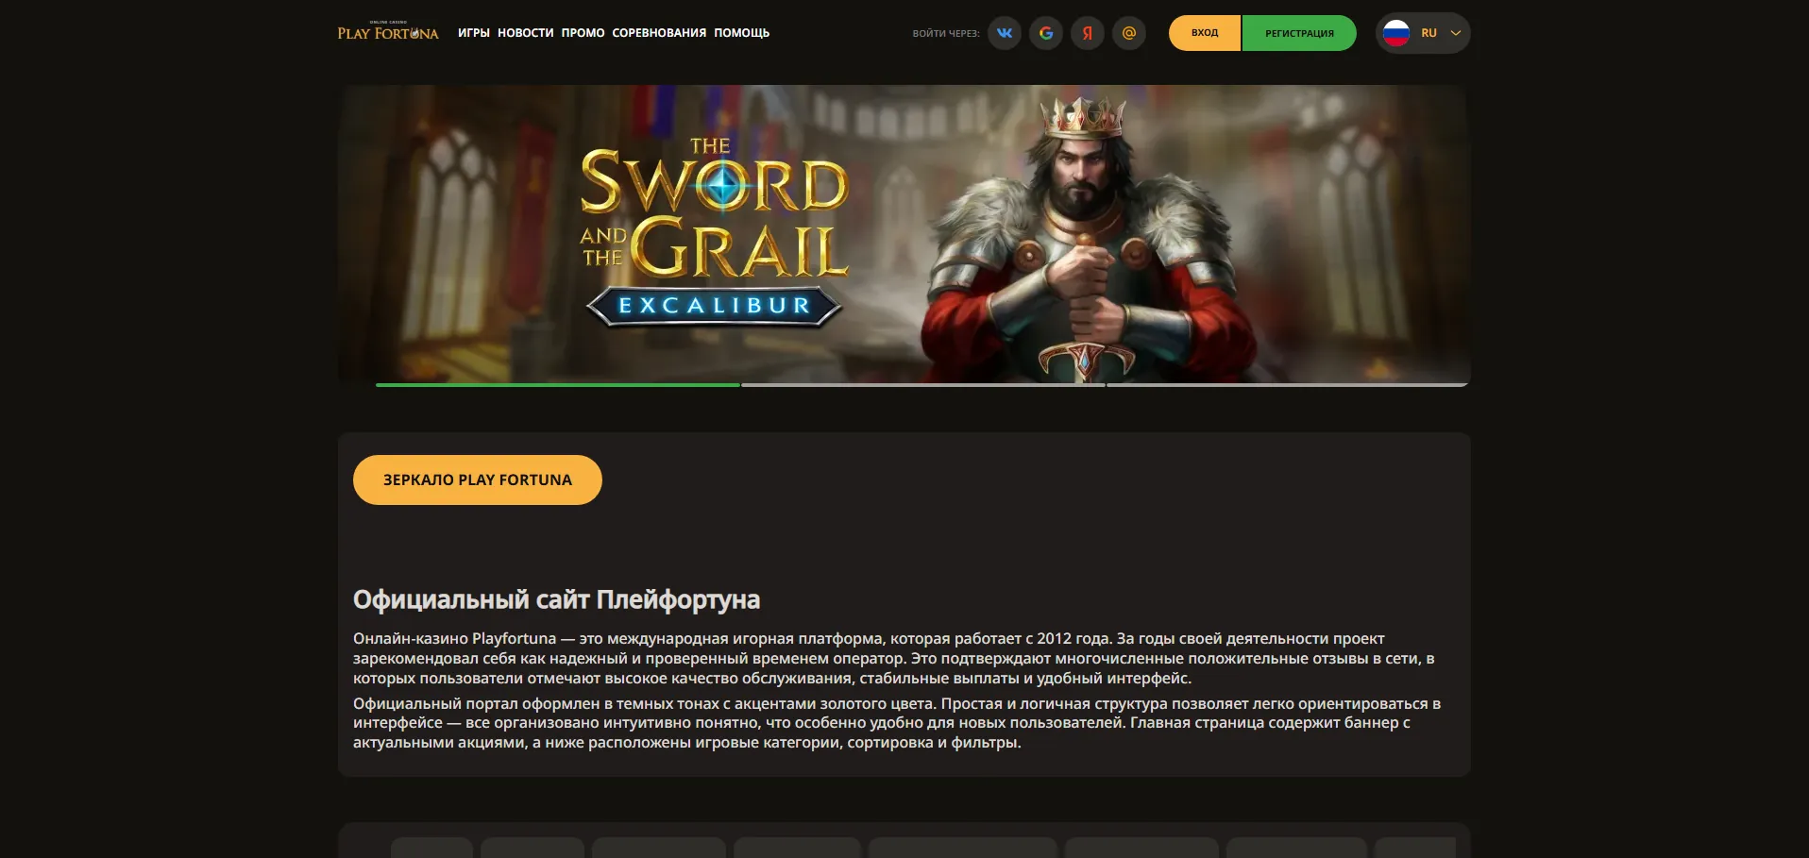Viewport: 1809px width, 858px height.
Task: Open the ПОМОЩЬ menu item
Action: 741,33
